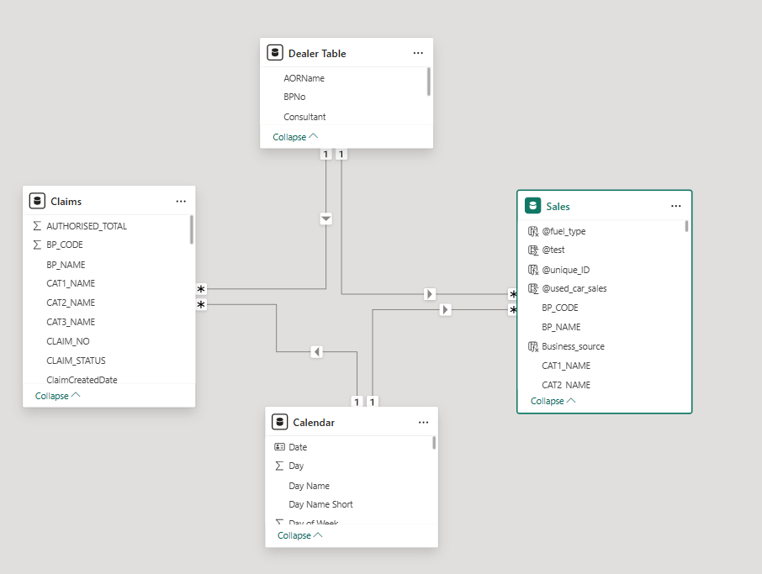Click the Sales table title header
This screenshot has height=574, width=762.
(x=558, y=207)
